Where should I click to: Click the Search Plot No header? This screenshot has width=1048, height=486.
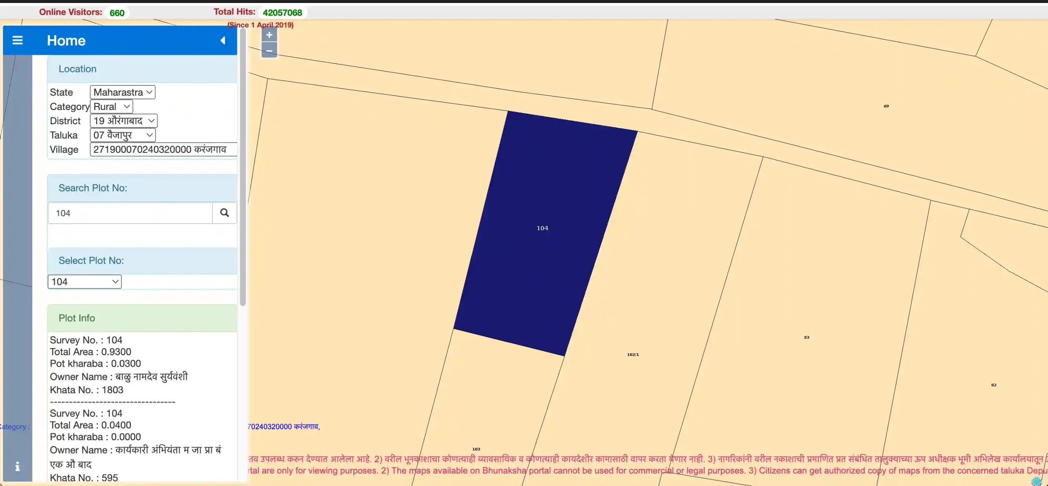142,188
